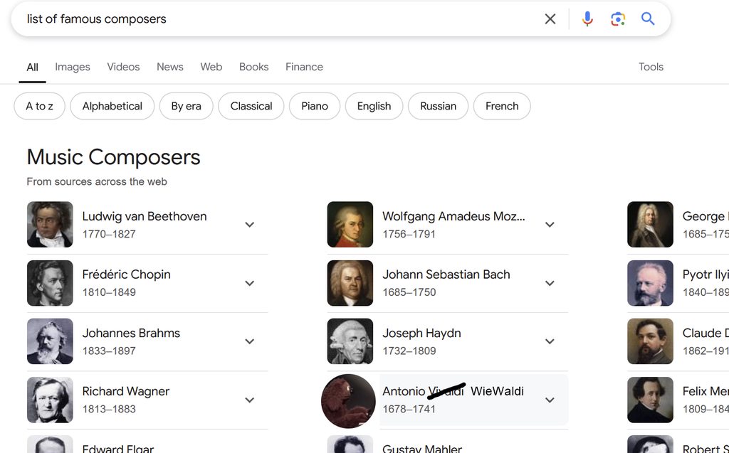729x453 pixels.
Task: Switch to the Images tab
Action: click(73, 67)
